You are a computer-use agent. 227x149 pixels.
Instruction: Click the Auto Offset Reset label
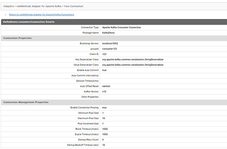coord(89,86)
